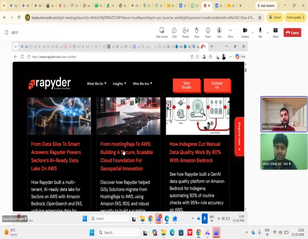Open the meeting Chat panel

(x=174, y=32)
